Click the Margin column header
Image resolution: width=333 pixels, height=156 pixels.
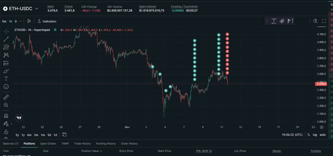tap(277, 151)
